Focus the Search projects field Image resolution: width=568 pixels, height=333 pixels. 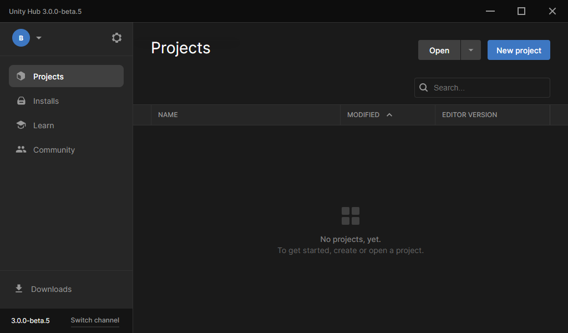coord(482,88)
